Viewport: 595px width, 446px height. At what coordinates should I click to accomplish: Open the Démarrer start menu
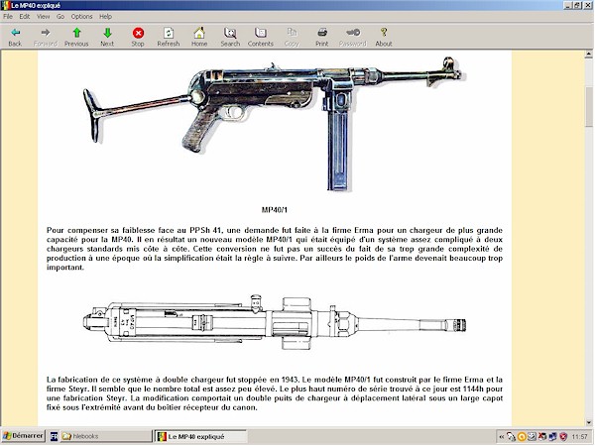[x=23, y=436]
